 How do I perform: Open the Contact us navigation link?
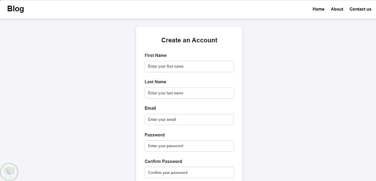pos(360,9)
